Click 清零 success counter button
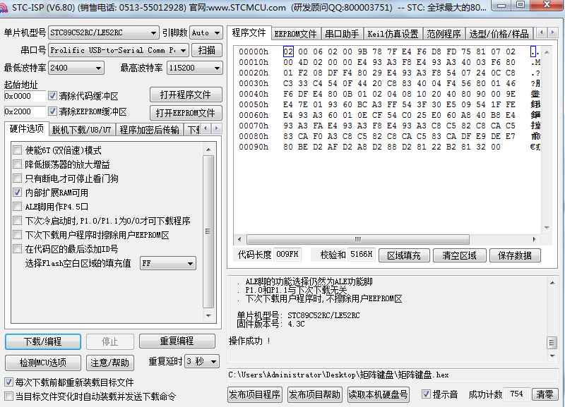Viewport: 565px width, 407px height. (545, 394)
